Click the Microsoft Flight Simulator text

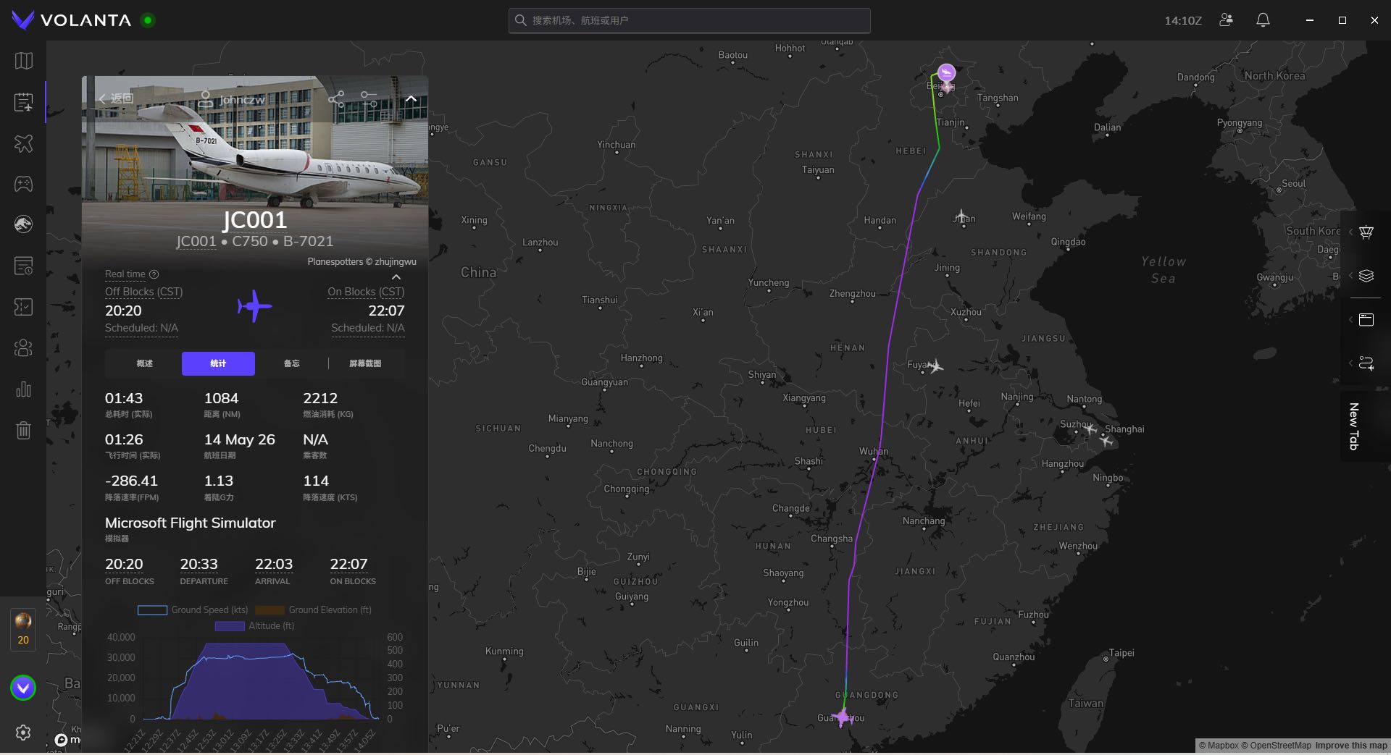coord(190,523)
